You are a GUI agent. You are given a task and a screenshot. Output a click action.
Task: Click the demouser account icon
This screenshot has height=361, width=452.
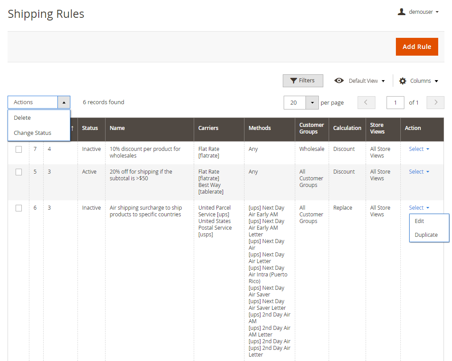point(401,12)
